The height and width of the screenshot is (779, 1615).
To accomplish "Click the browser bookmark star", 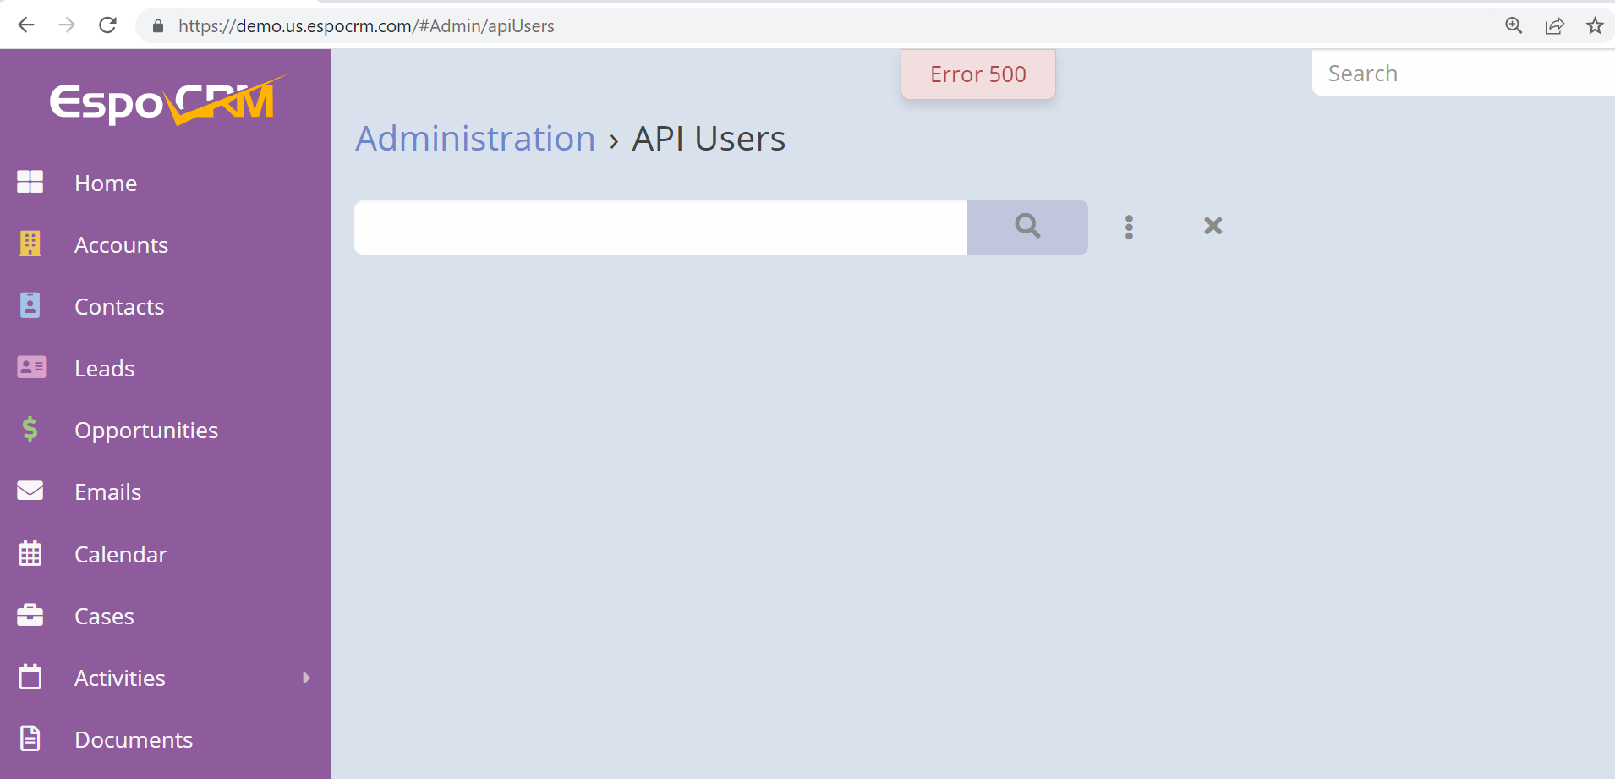I will pyautogui.click(x=1596, y=25).
